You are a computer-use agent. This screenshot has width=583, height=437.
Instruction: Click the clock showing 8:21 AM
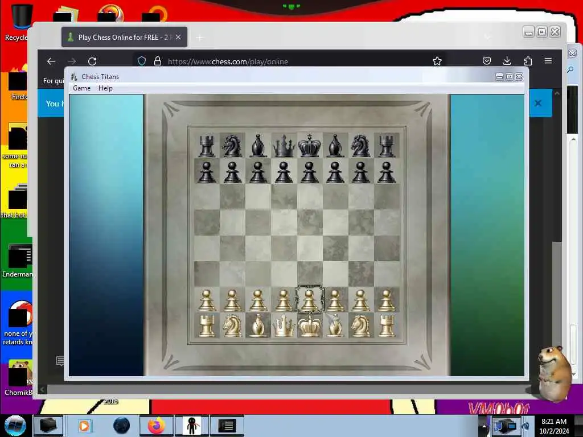coord(554,426)
